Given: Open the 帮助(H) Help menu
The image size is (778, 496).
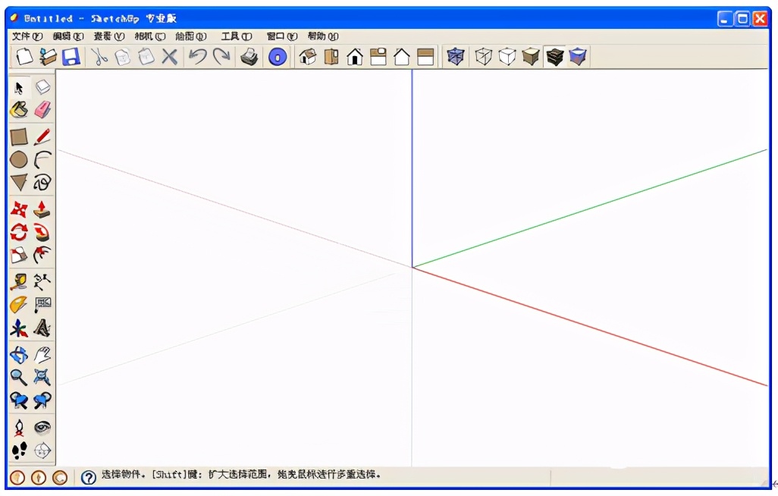Looking at the screenshot, I should (323, 36).
